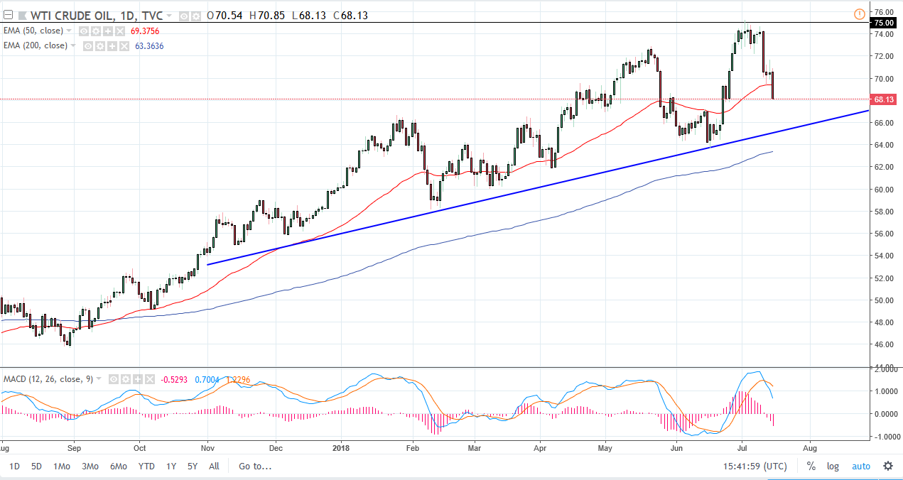Open the WTI Crude Oil symbol dropdown
Image resolution: width=903 pixels, height=480 pixels.
(168, 14)
